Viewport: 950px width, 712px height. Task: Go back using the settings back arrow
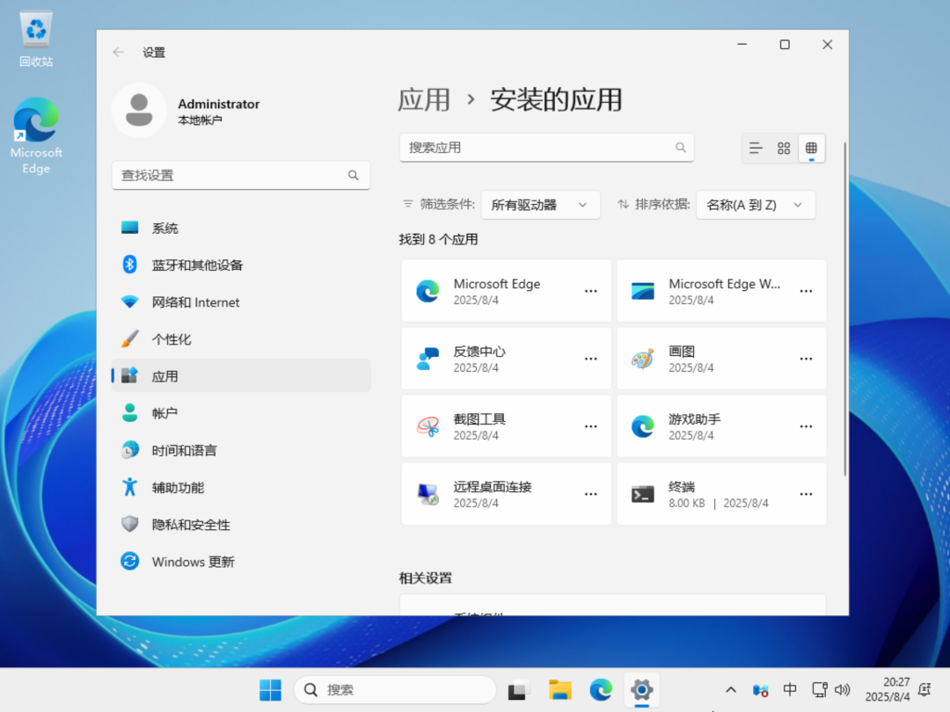tap(118, 52)
